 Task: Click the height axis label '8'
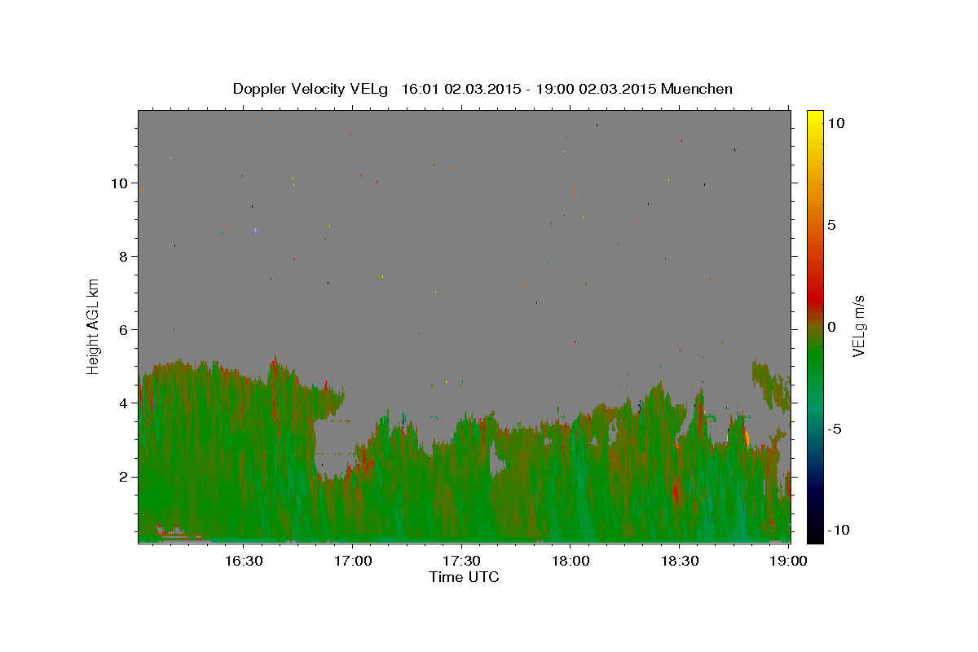click(124, 257)
